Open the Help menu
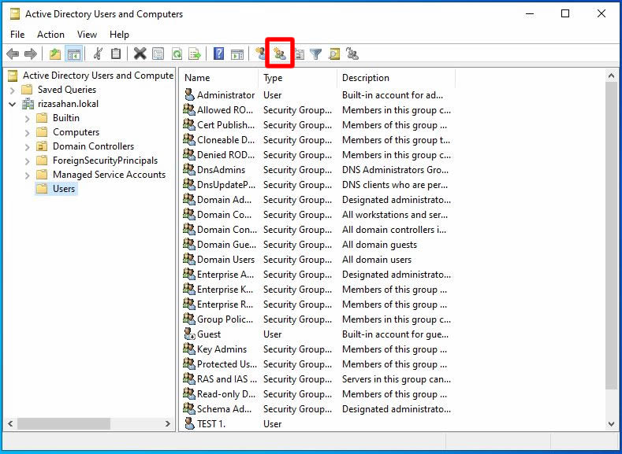Image resolution: width=622 pixels, height=454 pixels. (x=119, y=35)
